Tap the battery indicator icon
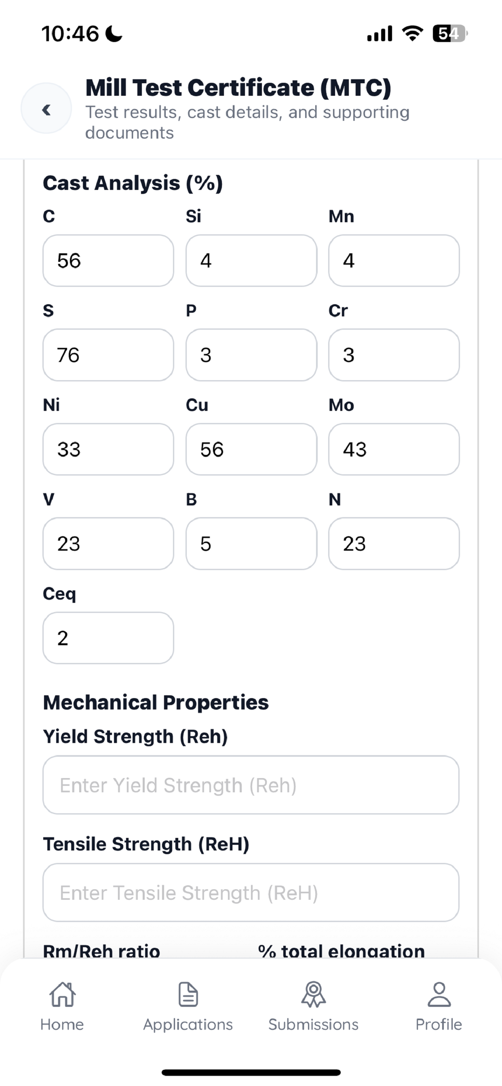 tap(451, 33)
